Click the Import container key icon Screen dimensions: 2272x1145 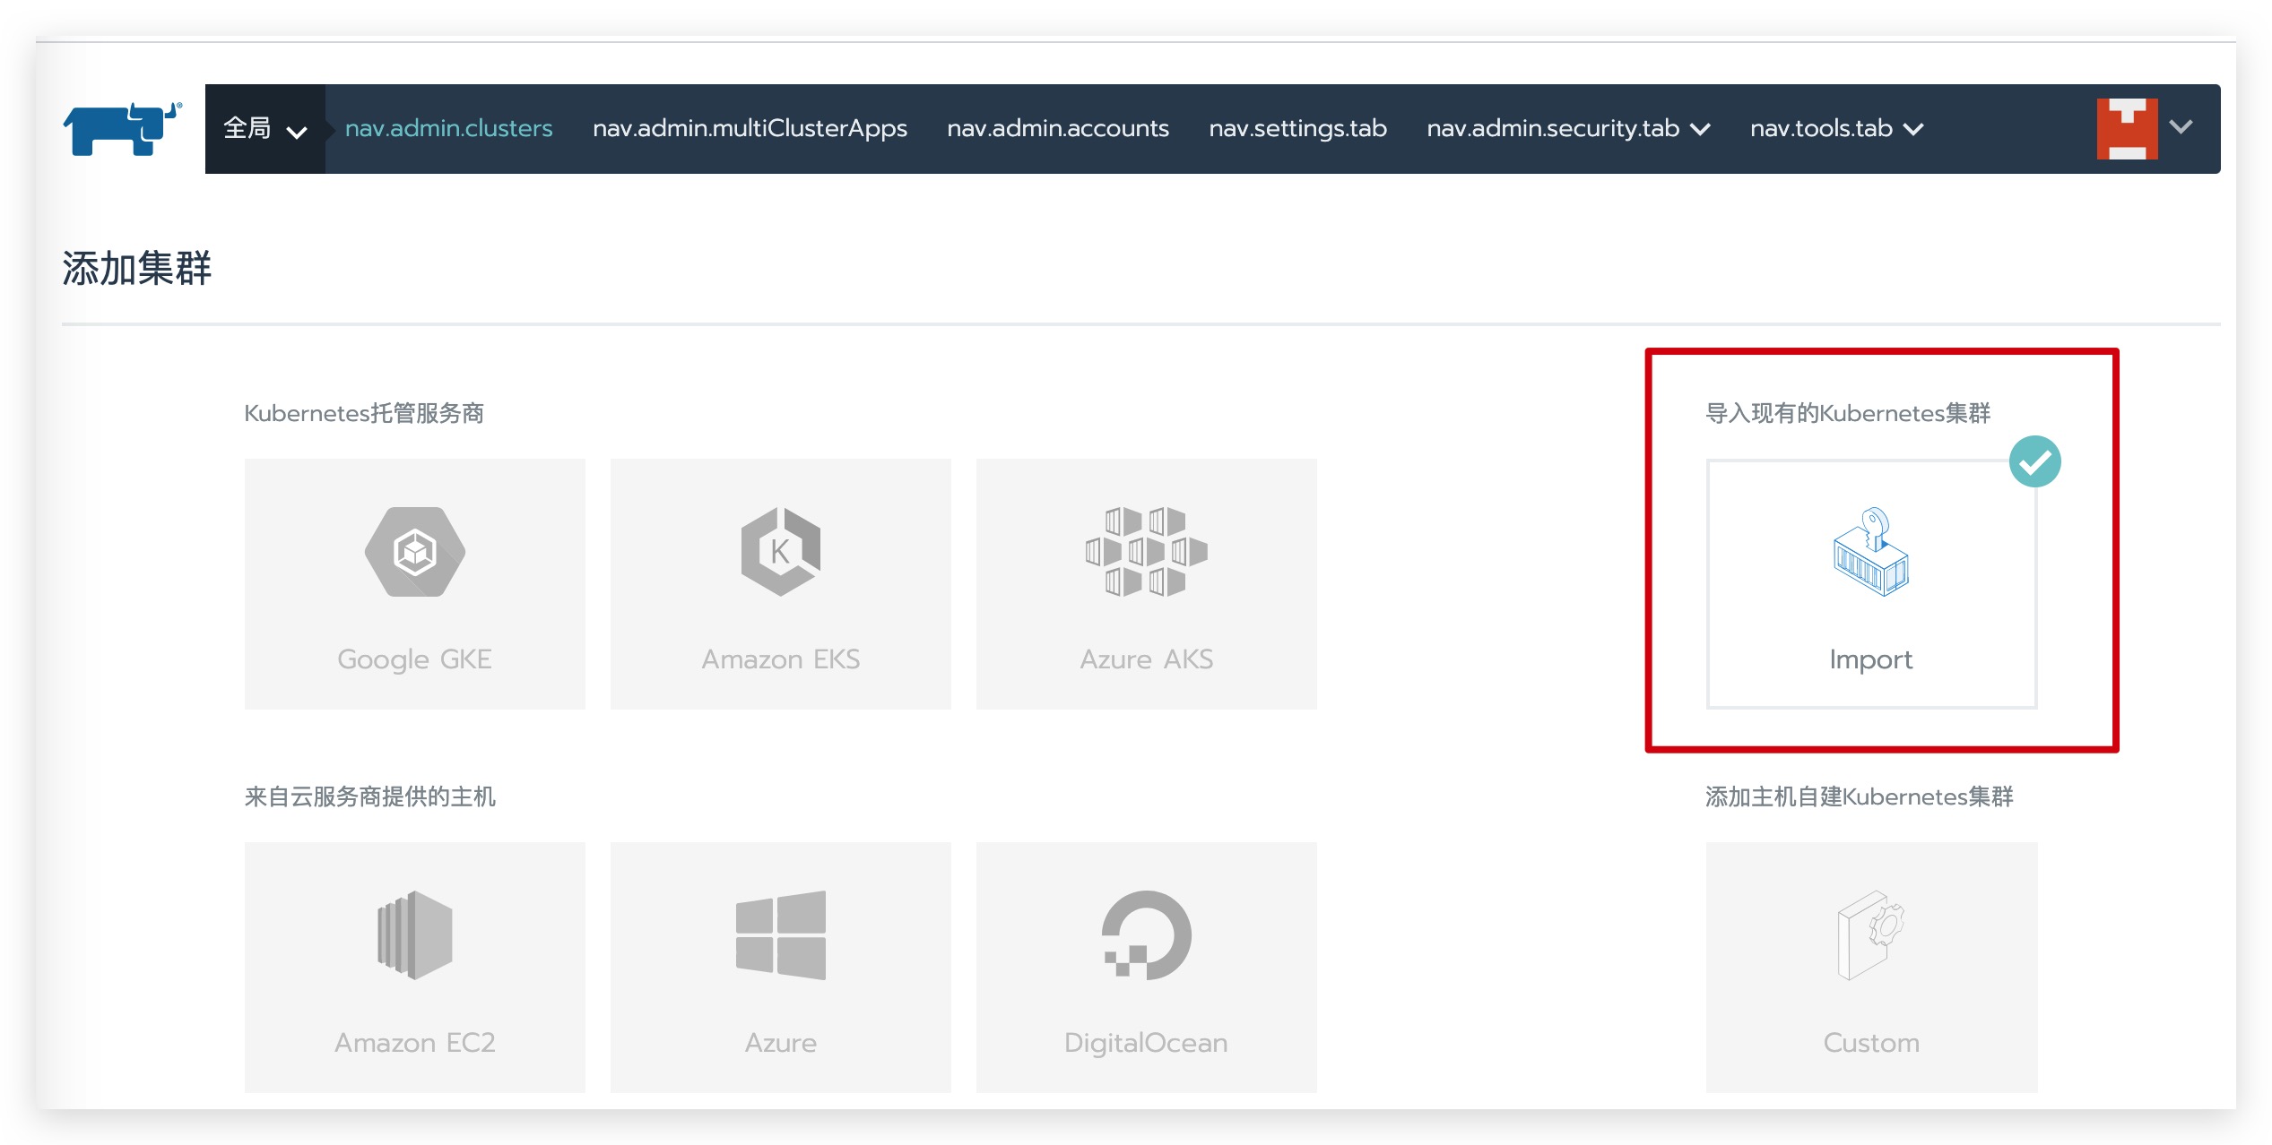tap(1871, 551)
